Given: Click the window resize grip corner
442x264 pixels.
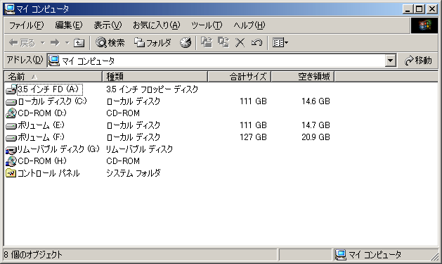Looking at the screenshot, I should tap(435, 256).
